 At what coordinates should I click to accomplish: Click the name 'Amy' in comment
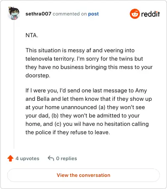pos(141,91)
